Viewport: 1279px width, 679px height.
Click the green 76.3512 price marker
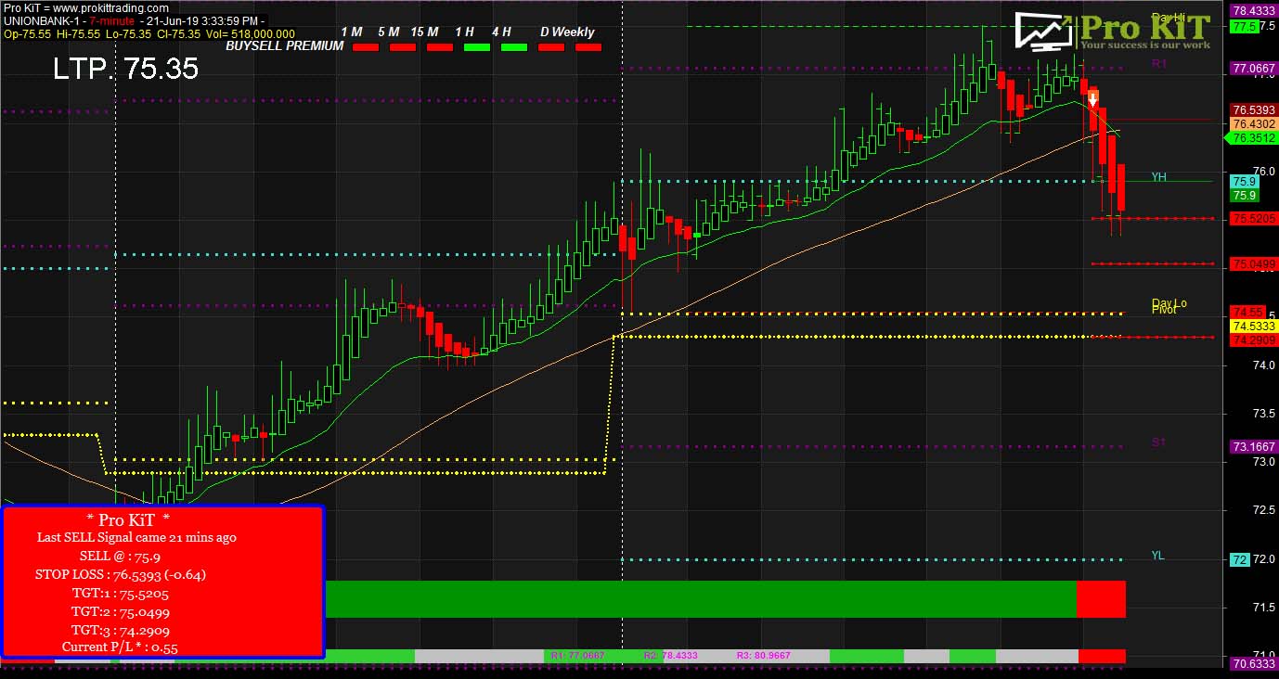[1252, 138]
